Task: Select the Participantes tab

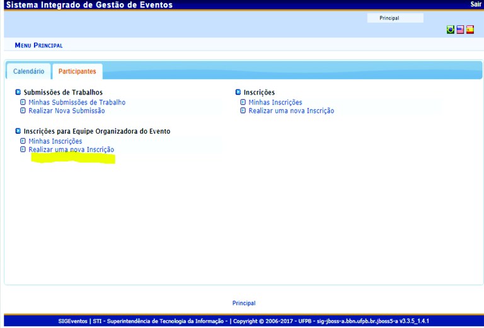Action: point(77,72)
